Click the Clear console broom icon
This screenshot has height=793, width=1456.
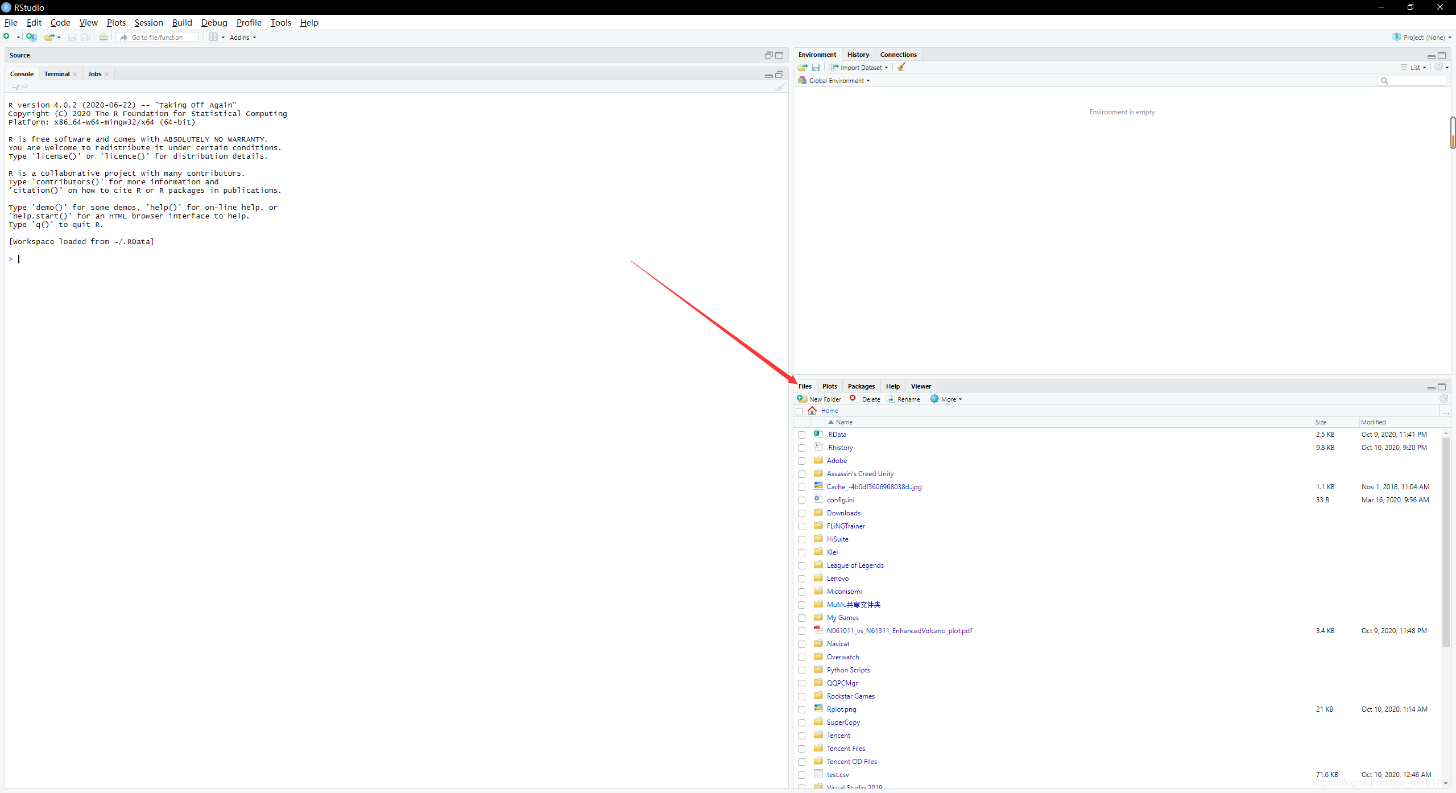(x=781, y=87)
